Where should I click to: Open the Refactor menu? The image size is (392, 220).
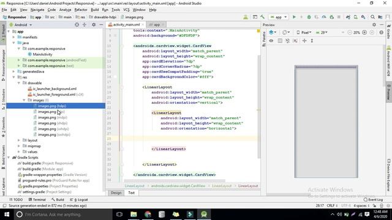point(81,10)
